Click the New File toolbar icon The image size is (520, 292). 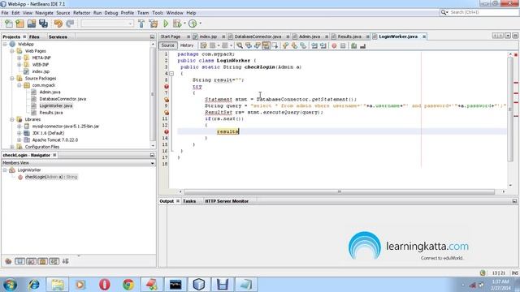click(x=9, y=24)
